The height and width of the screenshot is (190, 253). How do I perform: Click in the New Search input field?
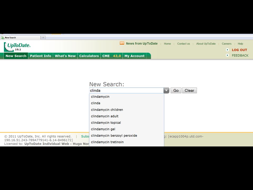coord(126,91)
